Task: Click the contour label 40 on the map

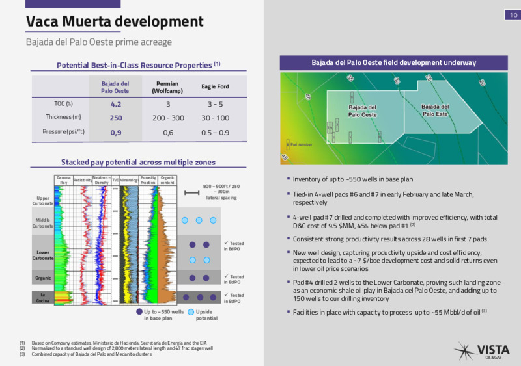Action: coord(307,97)
